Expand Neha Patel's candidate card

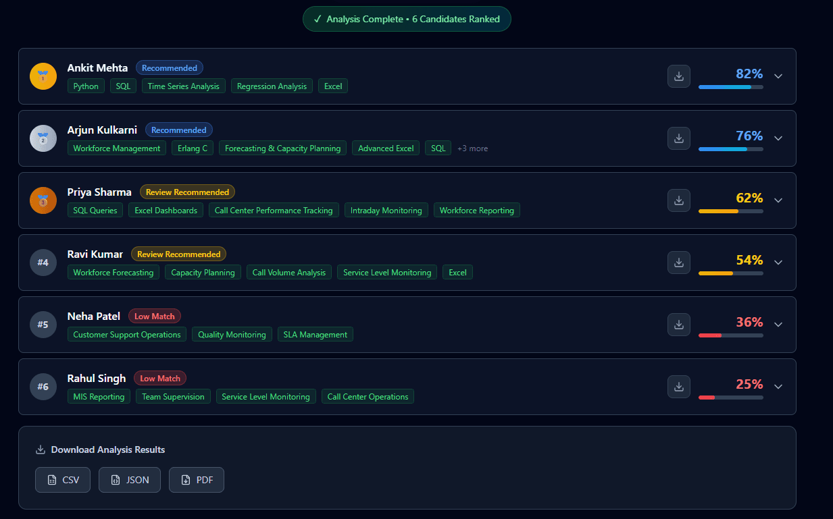coord(778,325)
